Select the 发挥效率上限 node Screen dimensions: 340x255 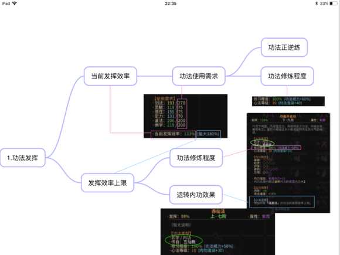click(x=107, y=183)
